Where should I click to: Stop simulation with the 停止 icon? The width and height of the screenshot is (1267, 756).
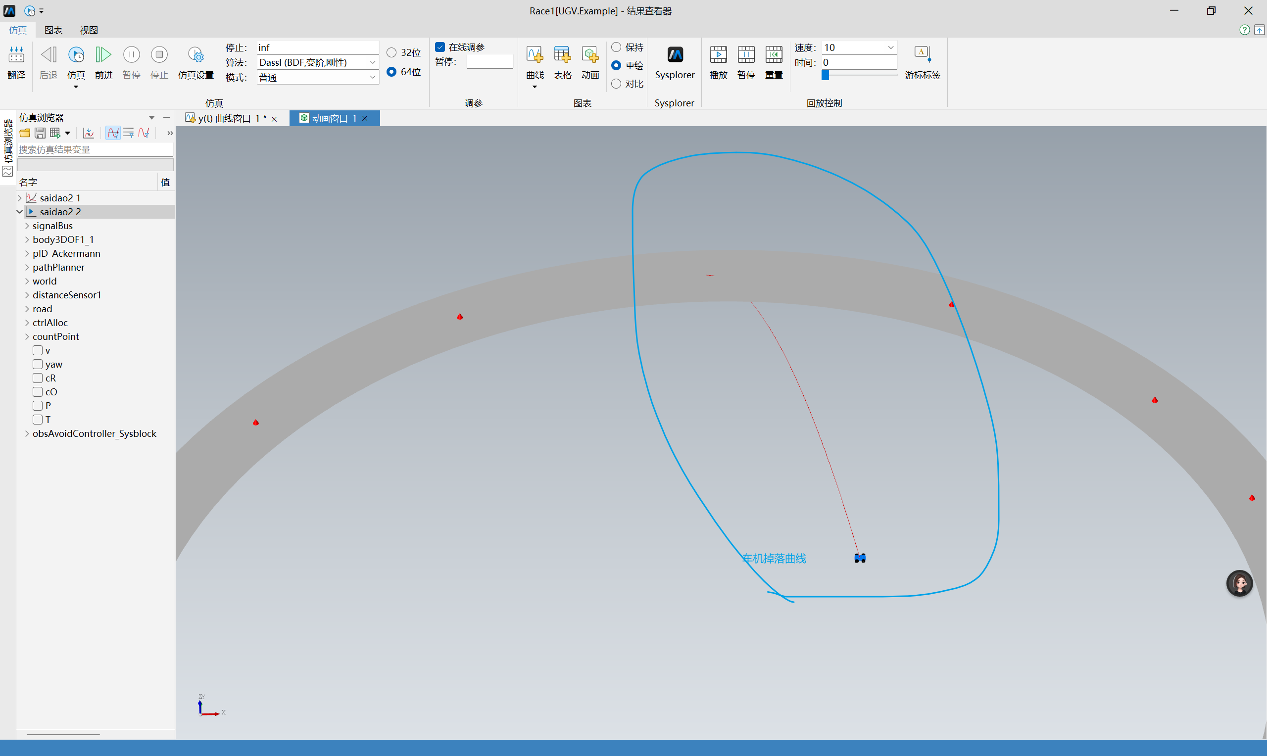click(159, 55)
